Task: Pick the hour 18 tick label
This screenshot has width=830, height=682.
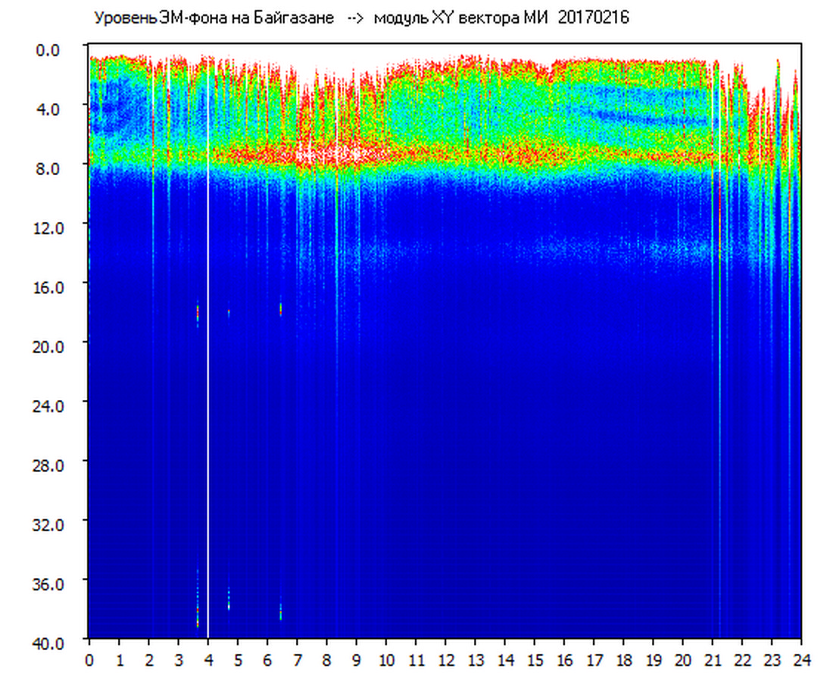Action: click(623, 660)
